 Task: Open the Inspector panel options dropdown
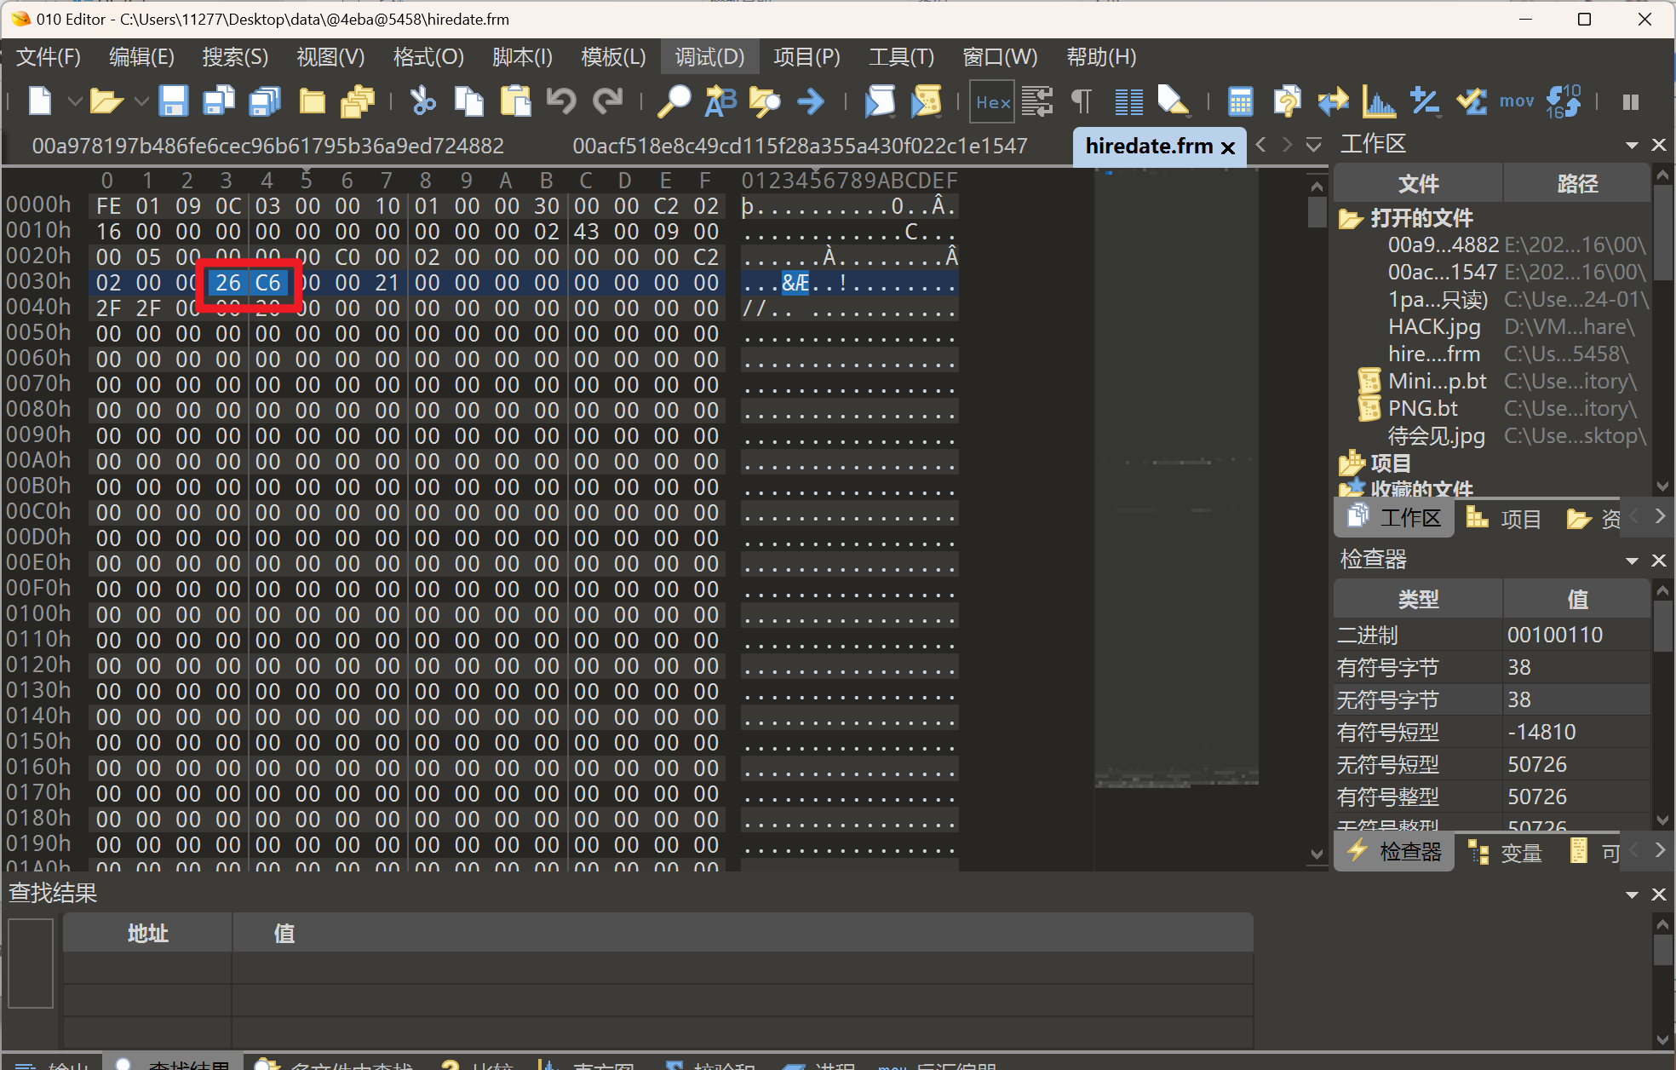pos(1632,561)
